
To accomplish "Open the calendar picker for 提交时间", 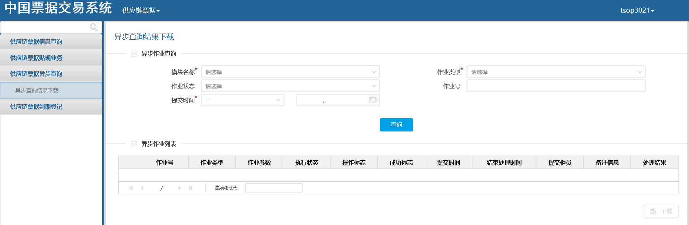I will (x=373, y=100).
